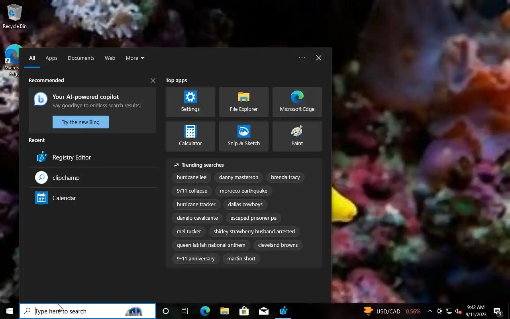This screenshot has height=319, width=510.
Task: Open File Explorer from taskbar
Action: click(x=224, y=311)
